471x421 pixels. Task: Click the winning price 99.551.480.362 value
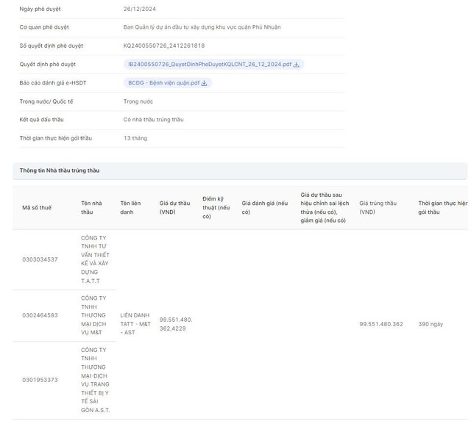(381, 324)
